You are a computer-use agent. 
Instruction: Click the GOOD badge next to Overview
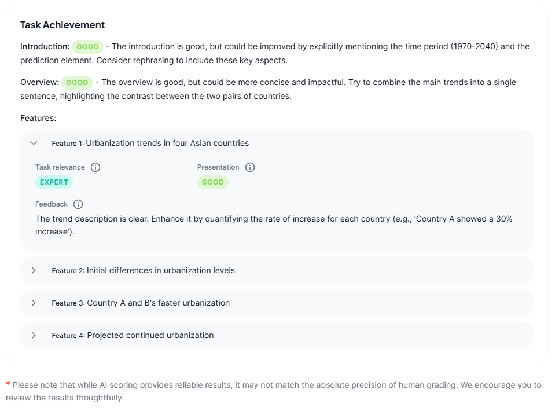pos(77,83)
